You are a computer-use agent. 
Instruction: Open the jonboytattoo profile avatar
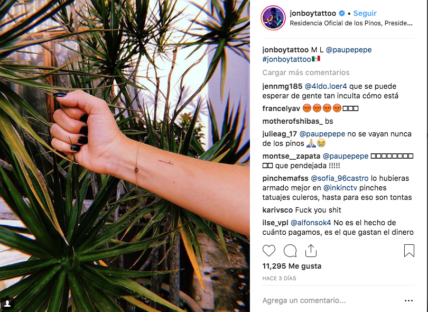(x=273, y=18)
